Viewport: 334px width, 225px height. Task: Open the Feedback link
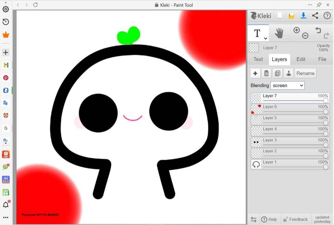coord(296,219)
